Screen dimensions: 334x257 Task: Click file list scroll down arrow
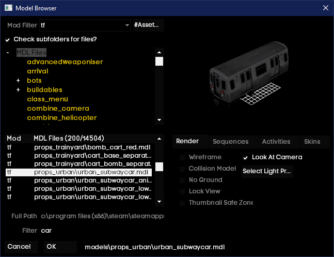[159, 202]
